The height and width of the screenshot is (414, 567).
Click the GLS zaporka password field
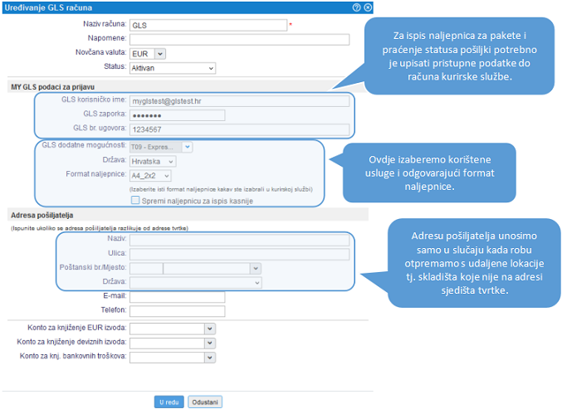coord(177,115)
